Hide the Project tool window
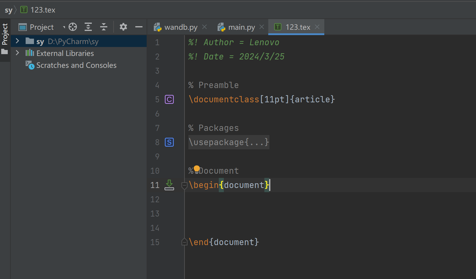 coord(139,27)
